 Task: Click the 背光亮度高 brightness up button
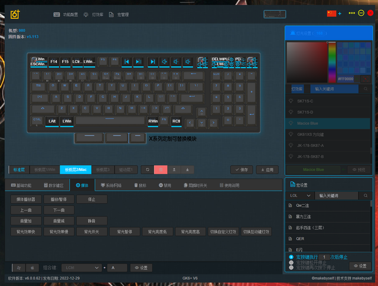pos(190,232)
